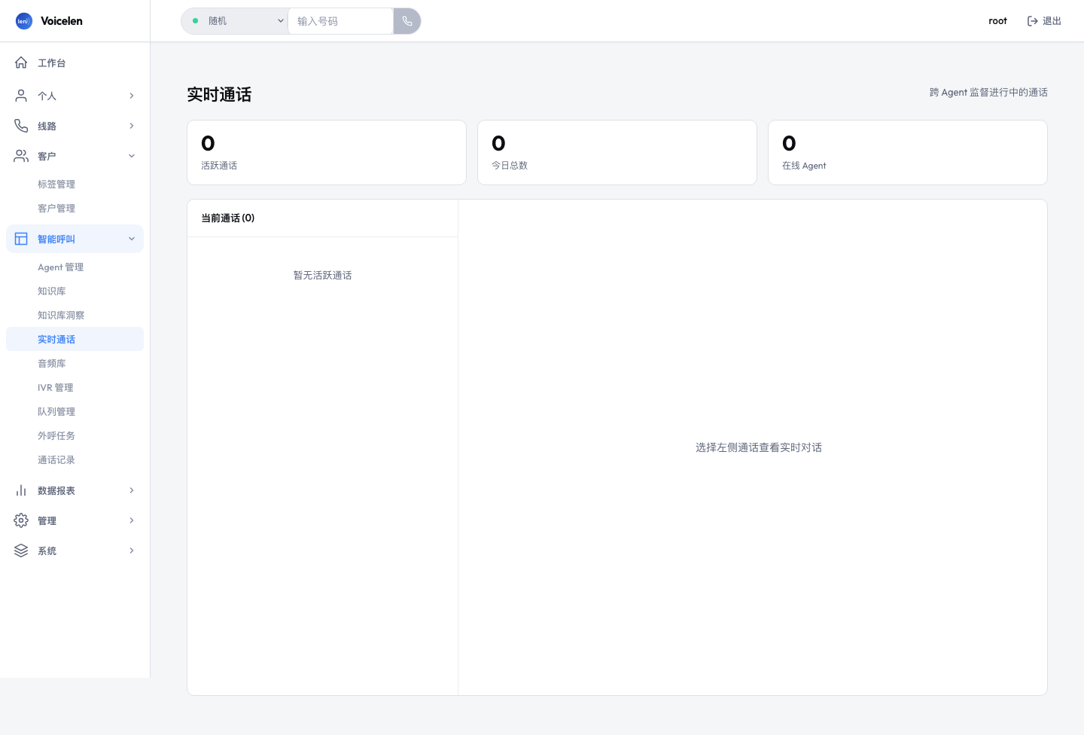This screenshot has width=1084, height=735.
Task: Open 知识库洞察 submenu item
Action: coord(75,315)
